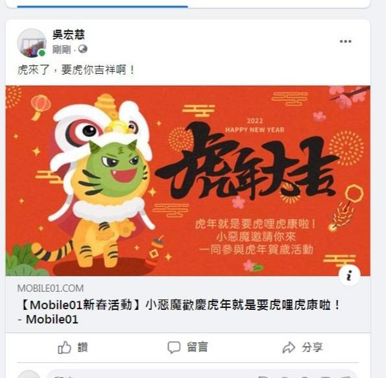Click the comment input field below post
Viewport: 386px width, 378px height.
[x=201, y=374]
